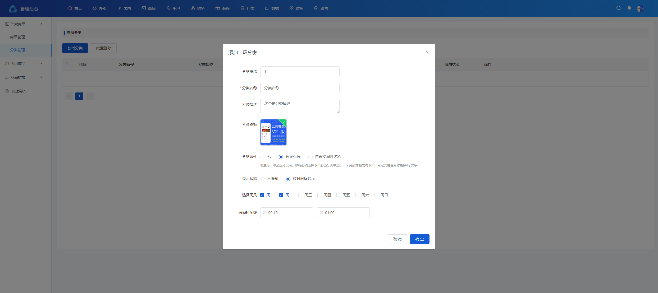
Task: Expand the 店内商品 sidebar group
Action: point(41,63)
